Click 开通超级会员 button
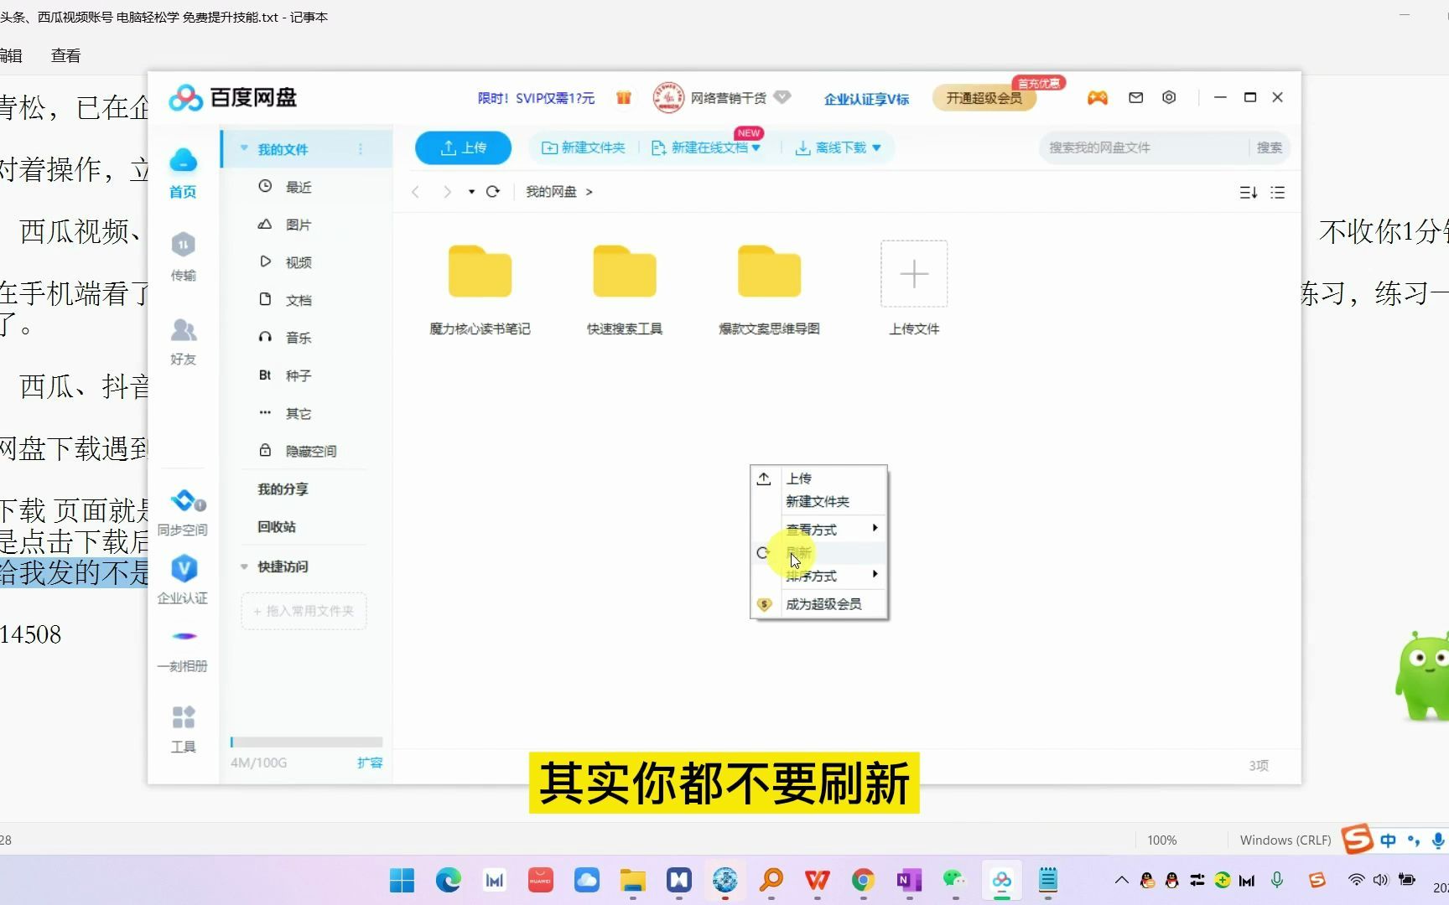This screenshot has width=1449, height=905. [984, 98]
